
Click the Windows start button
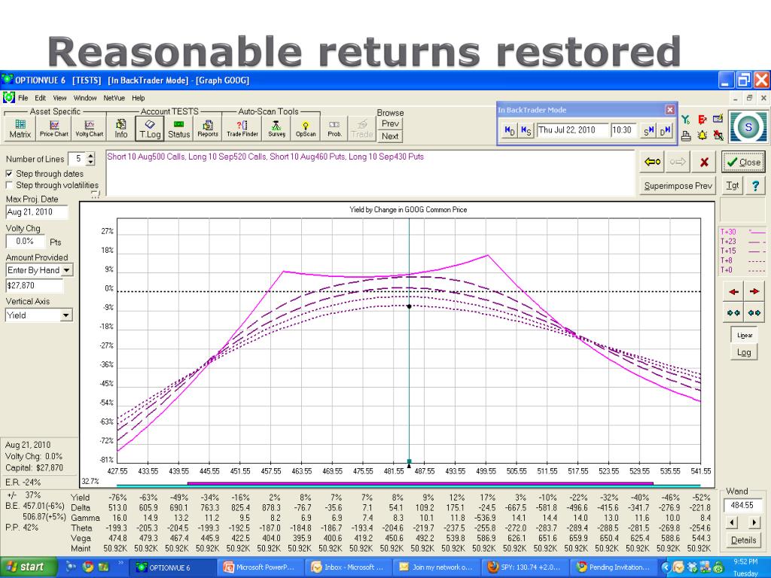(x=27, y=567)
